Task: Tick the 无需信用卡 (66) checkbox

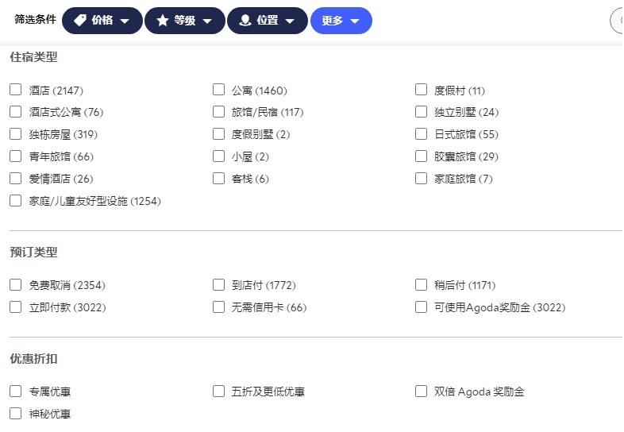Action: pos(218,307)
